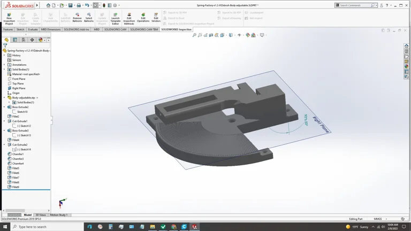Switch to the SOLIDWORKS CAM tab

(115, 29)
